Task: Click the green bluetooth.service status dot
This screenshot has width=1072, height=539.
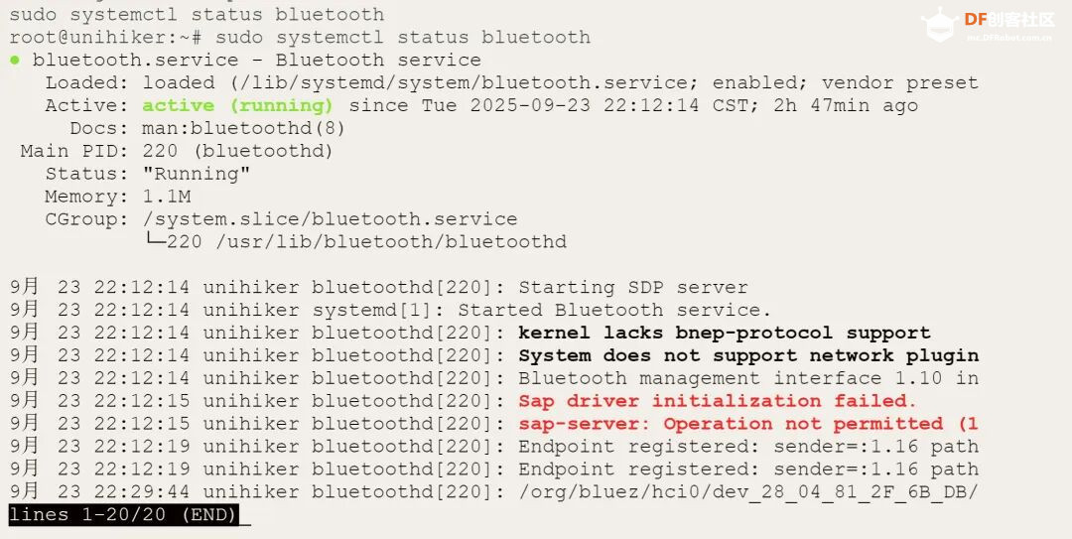Action: click(x=15, y=61)
